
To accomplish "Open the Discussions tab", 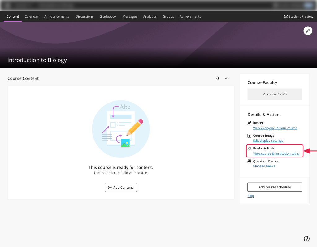I will [x=84, y=16].
